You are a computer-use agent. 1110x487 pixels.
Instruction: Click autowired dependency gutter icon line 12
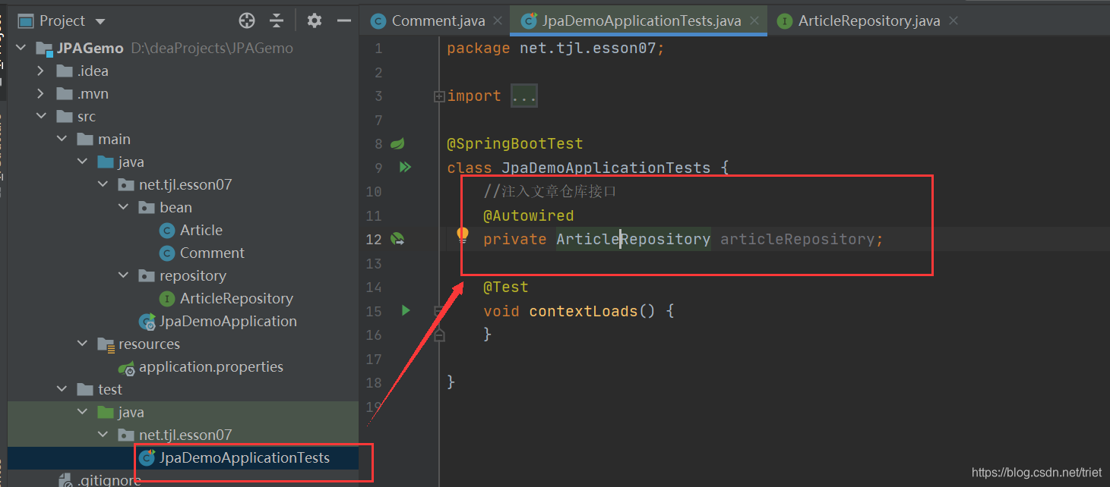pyautogui.click(x=397, y=239)
